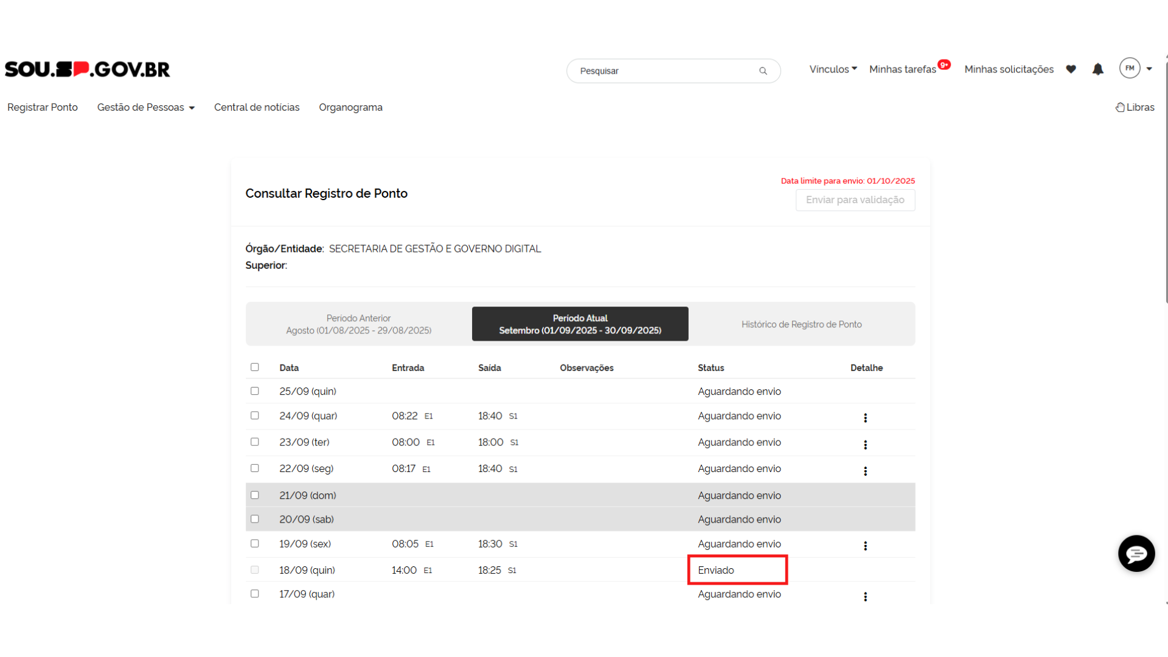The width and height of the screenshot is (1168, 657).
Task: Open the detail dots for 19/09 (sex)
Action: (x=865, y=546)
